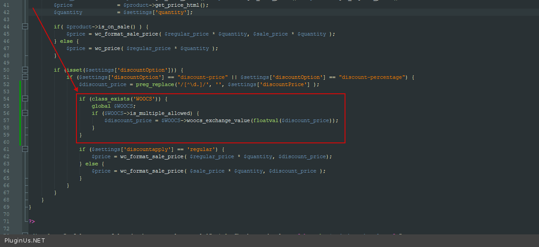Viewport: 539px width, 247px height.
Task: Collapse the class_exists block at line 54
Action: [x=25, y=99]
